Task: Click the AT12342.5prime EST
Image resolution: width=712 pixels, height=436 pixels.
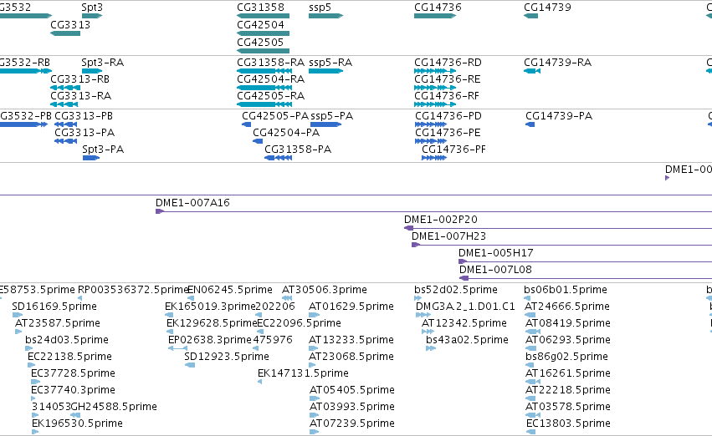Action: tap(428, 332)
